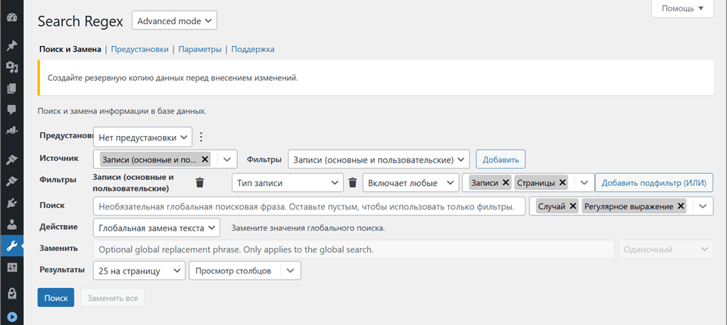Open the WordPress Dashboard sidebar icon
The image size is (727, 325).
pos(12,18)
